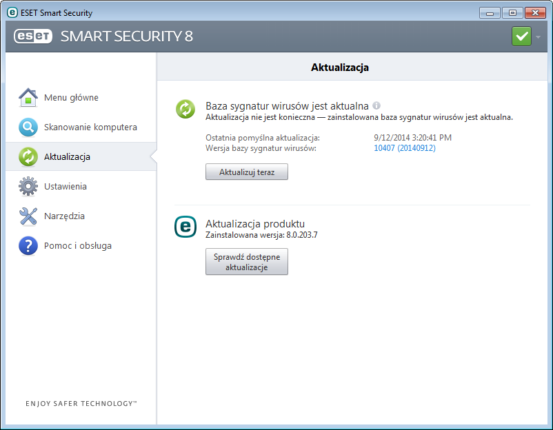Click the green refresh icon by Baza sygnatur
Image resolution: width=553 pixels, height=430 pixels.
tap(185, 109)
